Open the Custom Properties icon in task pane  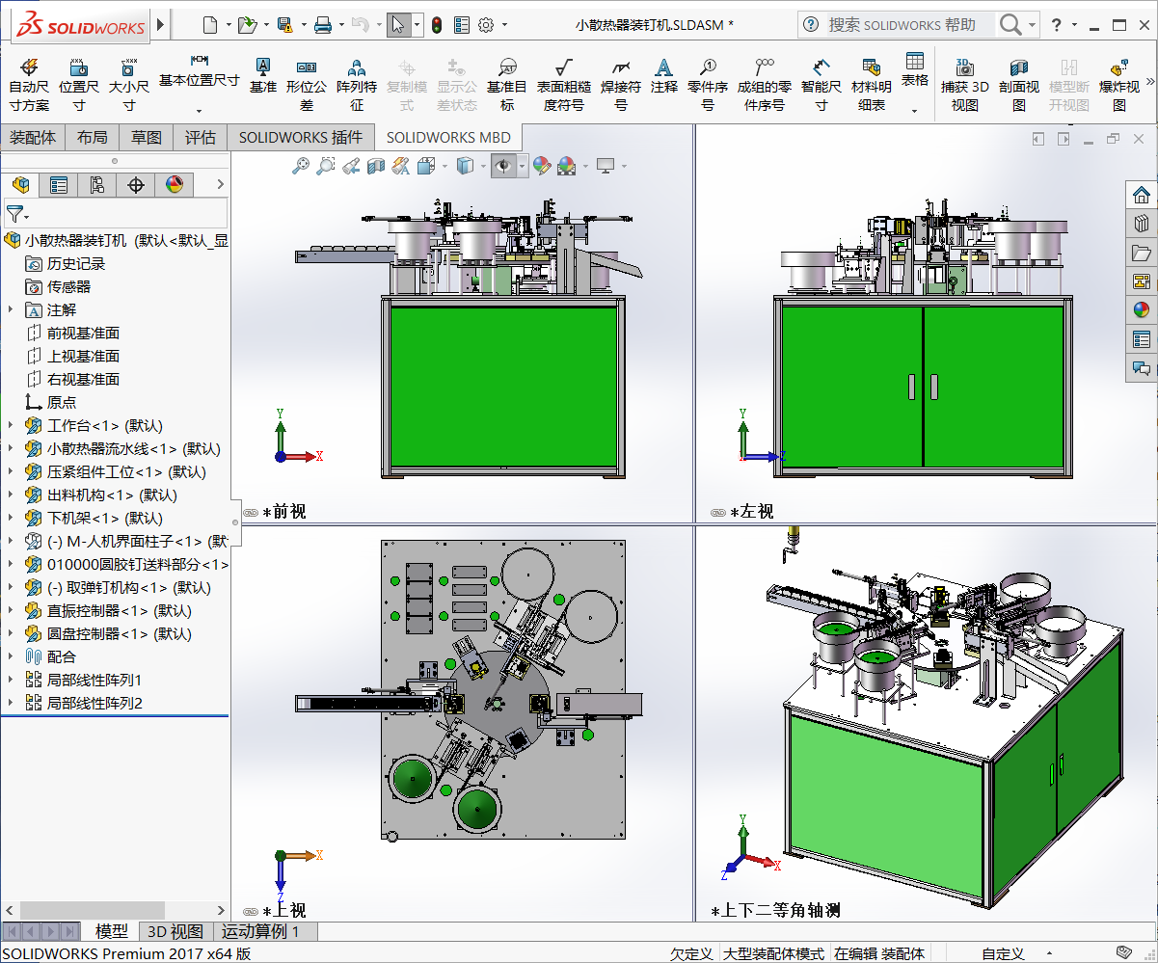pos(1142,339)
